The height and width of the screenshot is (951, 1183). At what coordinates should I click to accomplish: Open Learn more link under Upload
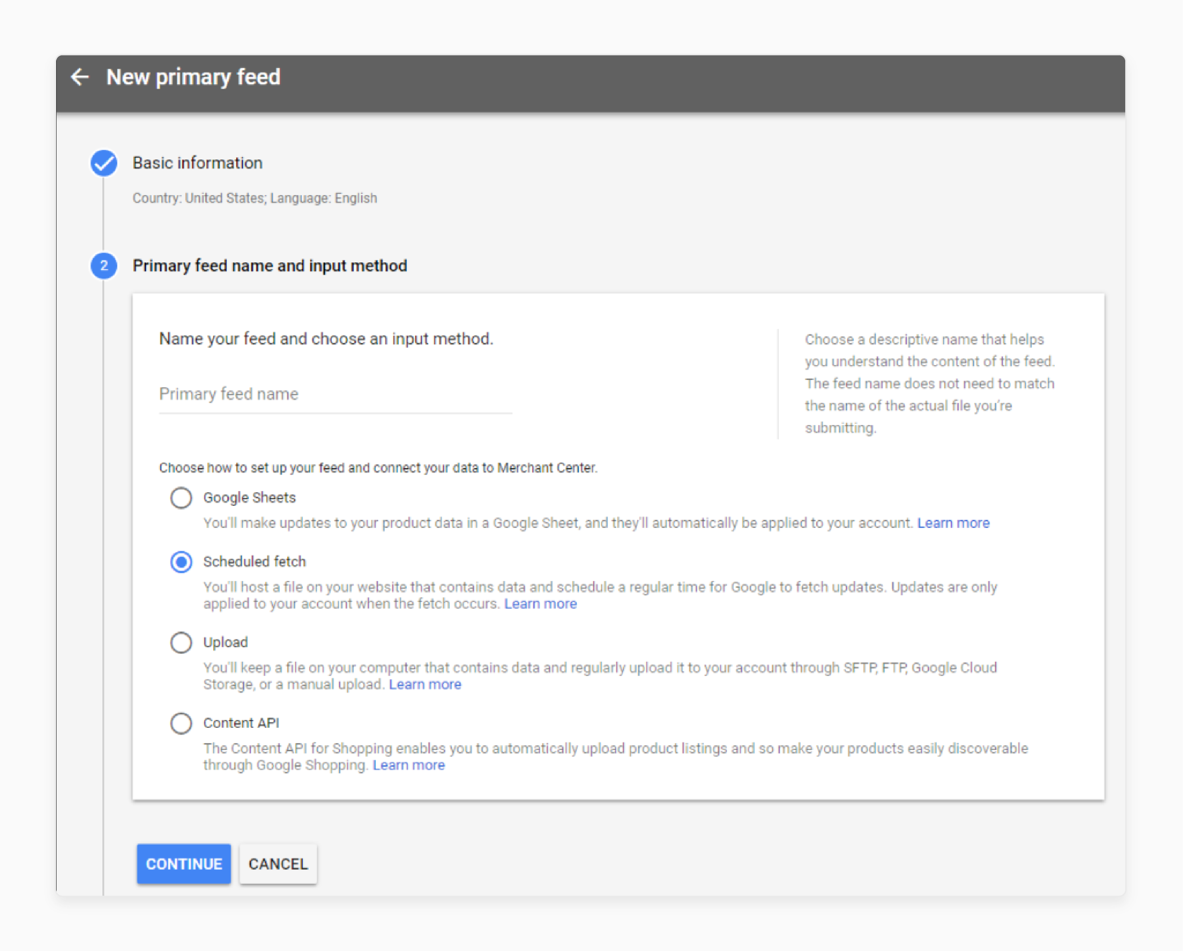425,684
